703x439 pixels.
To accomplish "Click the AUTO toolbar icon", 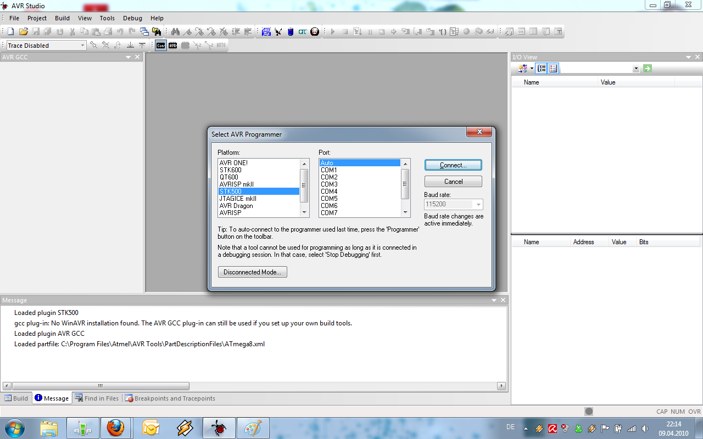I will coord(221,46).
